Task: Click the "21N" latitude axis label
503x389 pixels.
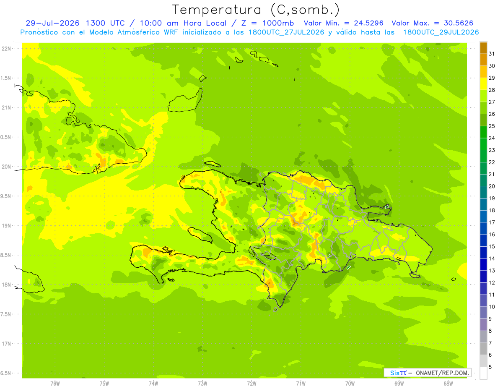Action: coord(7,107)
